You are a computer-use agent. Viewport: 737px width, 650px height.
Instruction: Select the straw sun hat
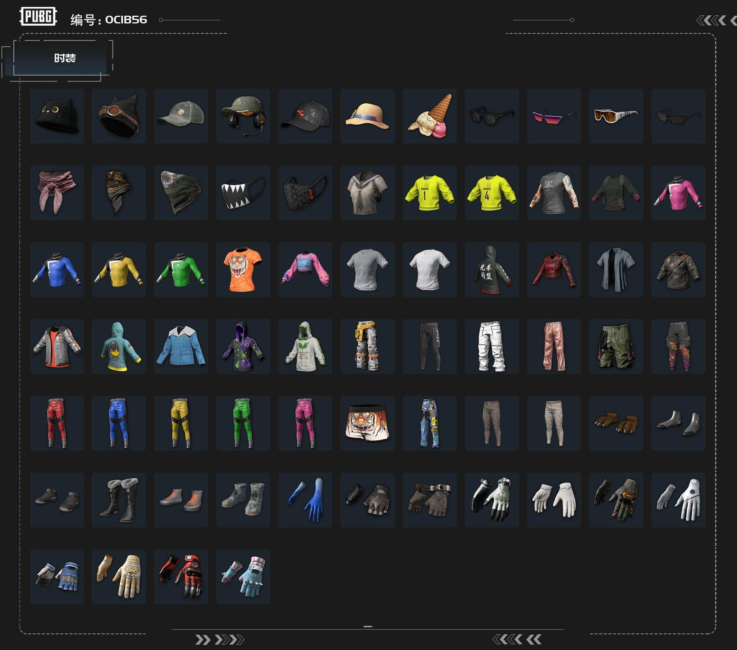pyautogui.click(x=367, y=116)
